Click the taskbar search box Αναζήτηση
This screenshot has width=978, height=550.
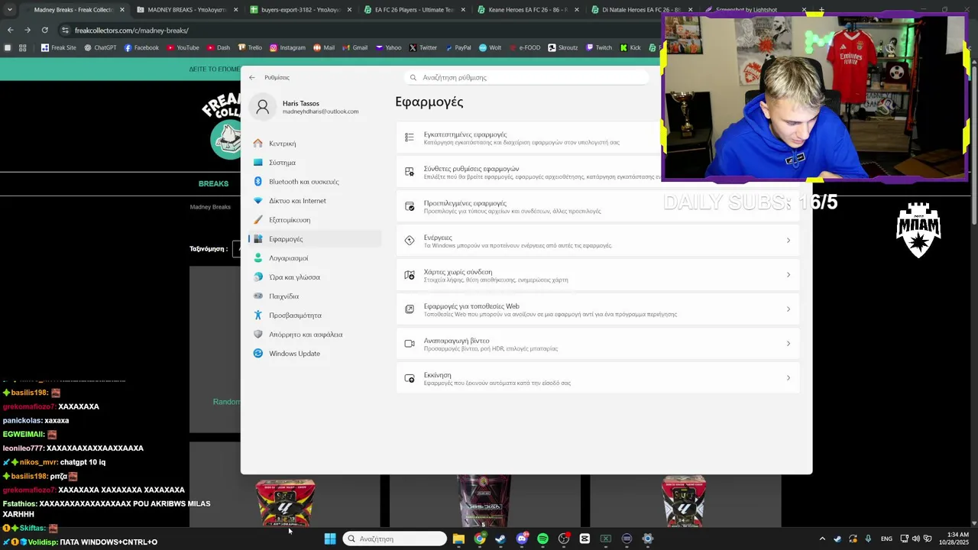click(x=394, y=539)
